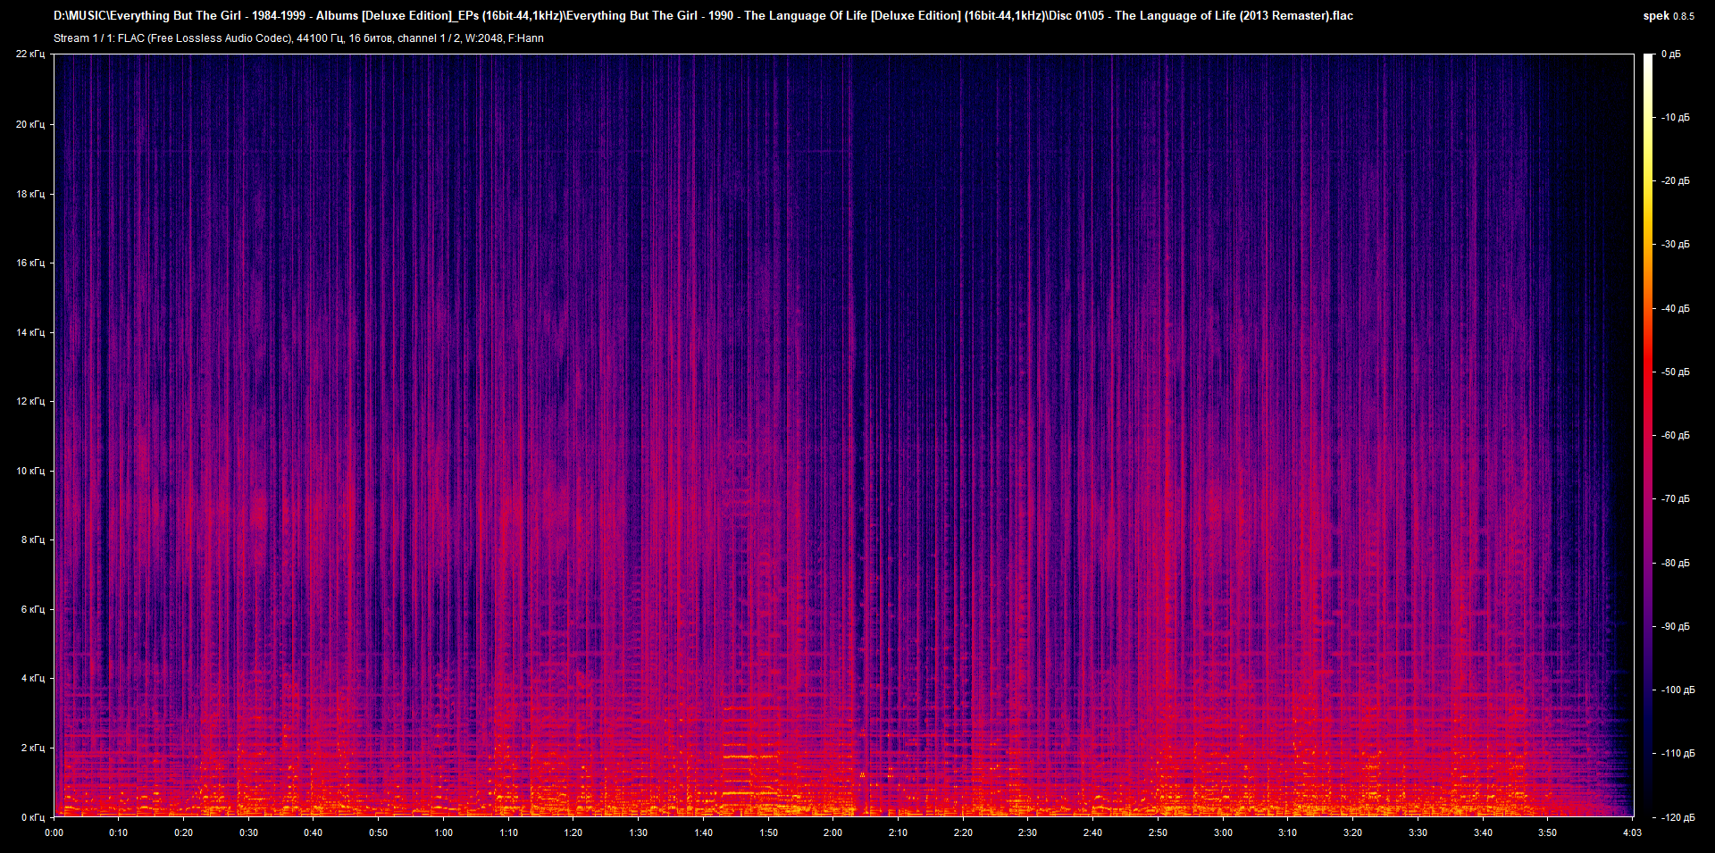Click the '18 кГц' frequency axis label
The width and height of the screenshot is (1715, 853).
tap(30, 194)
